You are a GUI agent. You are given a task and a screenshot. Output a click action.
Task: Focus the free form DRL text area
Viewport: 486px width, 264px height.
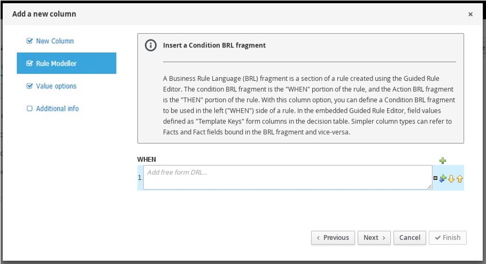(x=288, y=178)
